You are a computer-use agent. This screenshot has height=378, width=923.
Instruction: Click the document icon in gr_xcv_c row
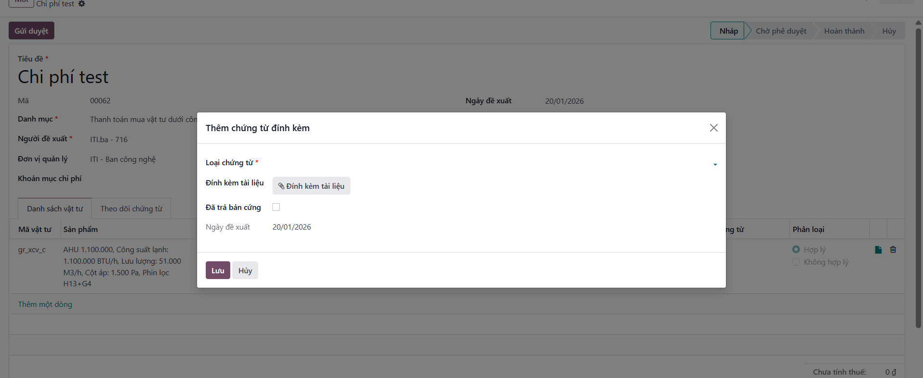point(878,250)
